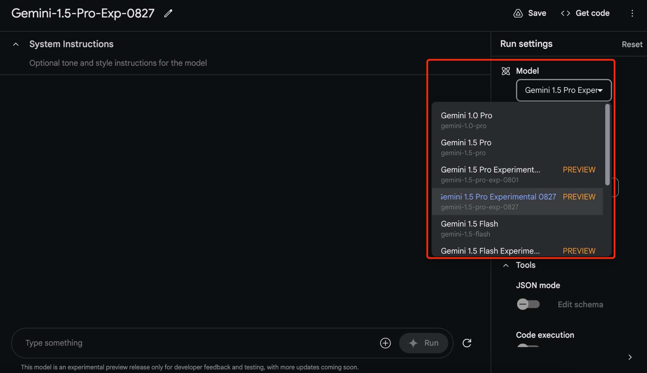Click the model list scrollbar
The height and width of the screenshot is (373, 647).
(607, 145)
